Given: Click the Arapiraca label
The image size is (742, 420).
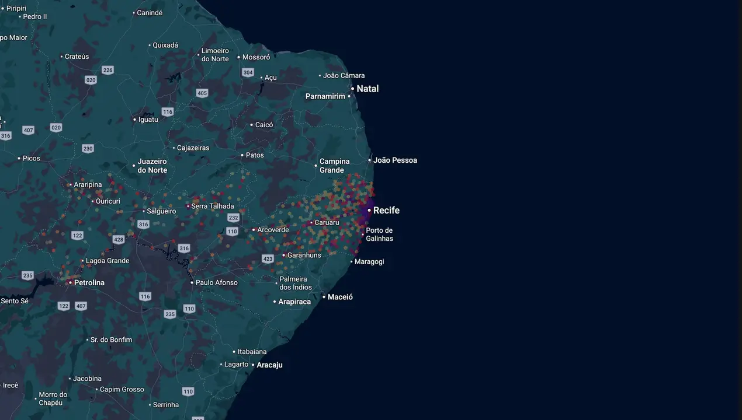Looking at the screenshot, I should pos(294,302).
